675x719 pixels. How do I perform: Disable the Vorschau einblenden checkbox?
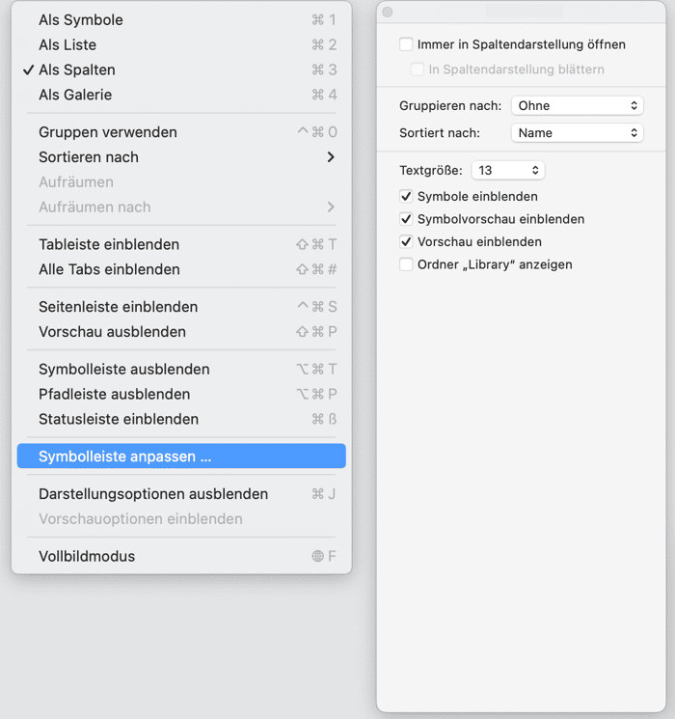(407, 242)
